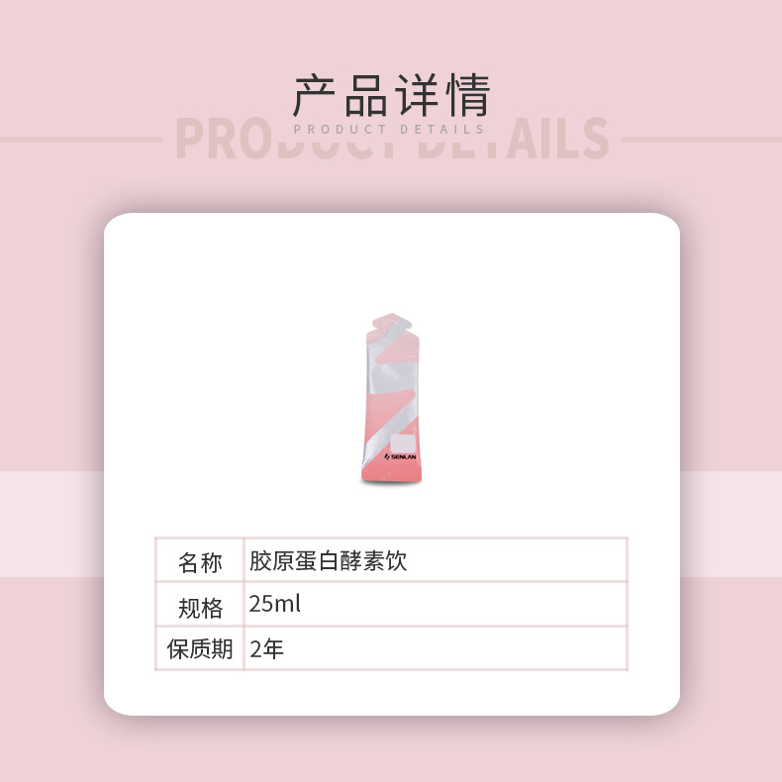
Task: Click the 2年 shelf life value
Action: [x=267, y=648]
